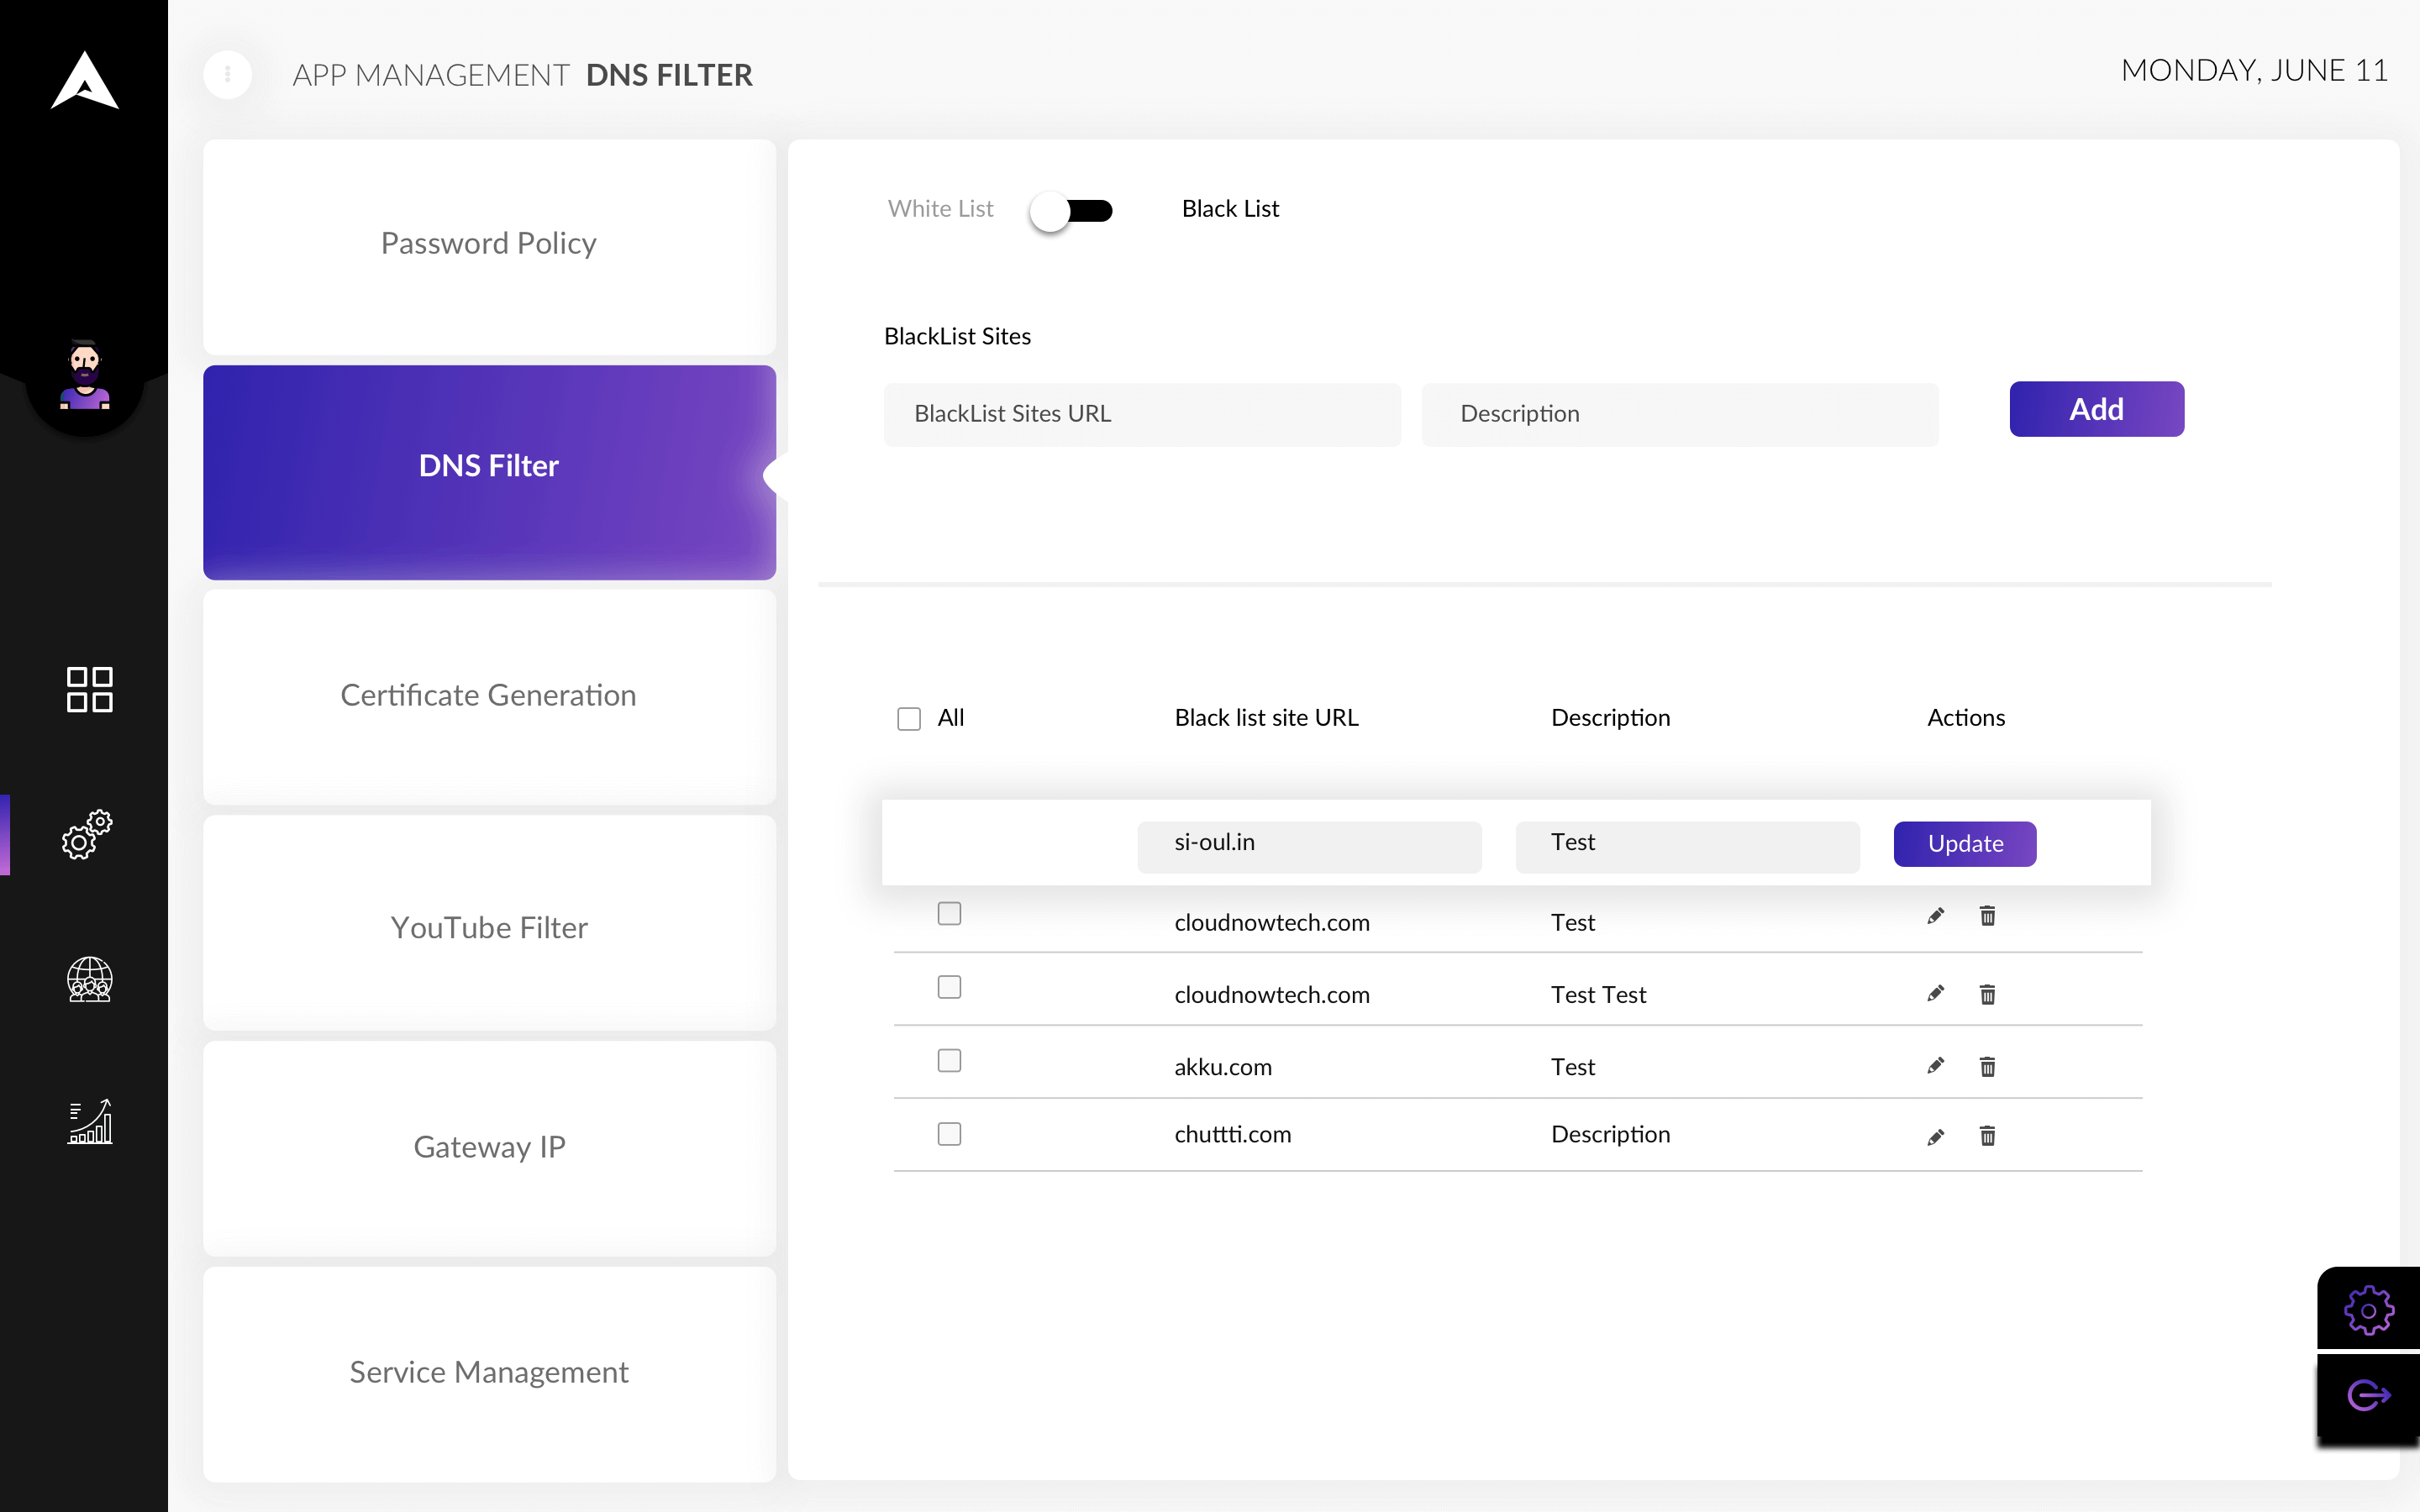Select the All checkbox in table header

(x=907, y=717)
